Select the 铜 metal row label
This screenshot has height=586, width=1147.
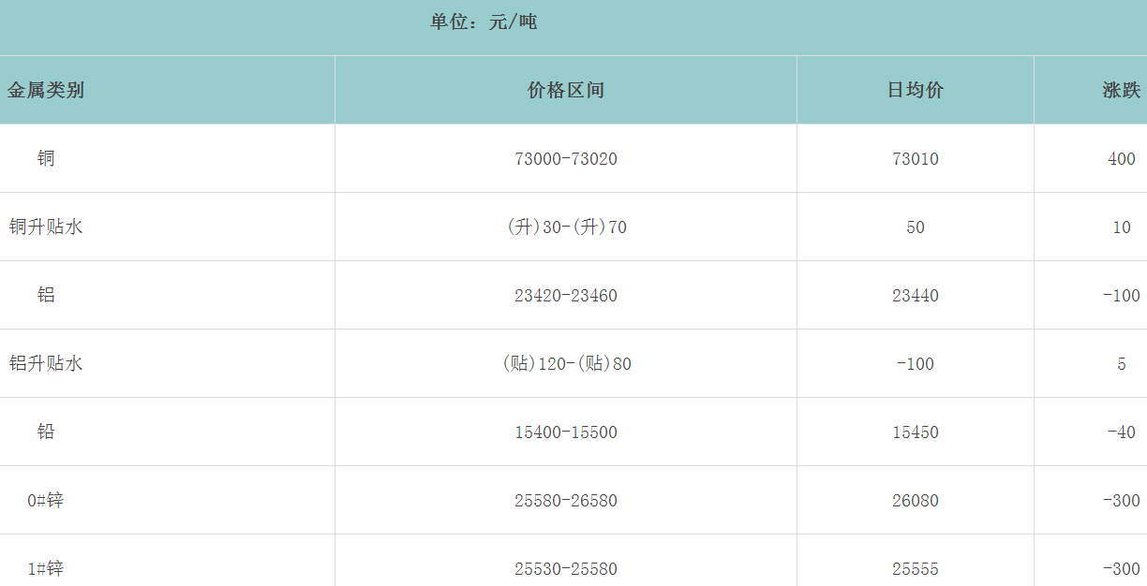(x=46, y=159)
